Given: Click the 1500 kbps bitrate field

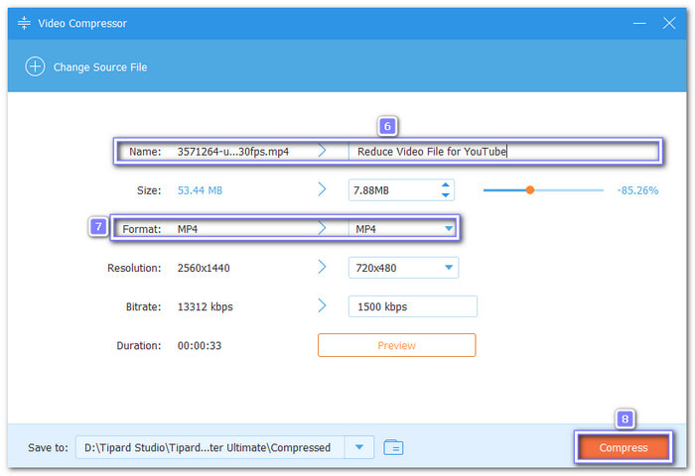Looking at the screenshot, I should [x=413, y=306].
